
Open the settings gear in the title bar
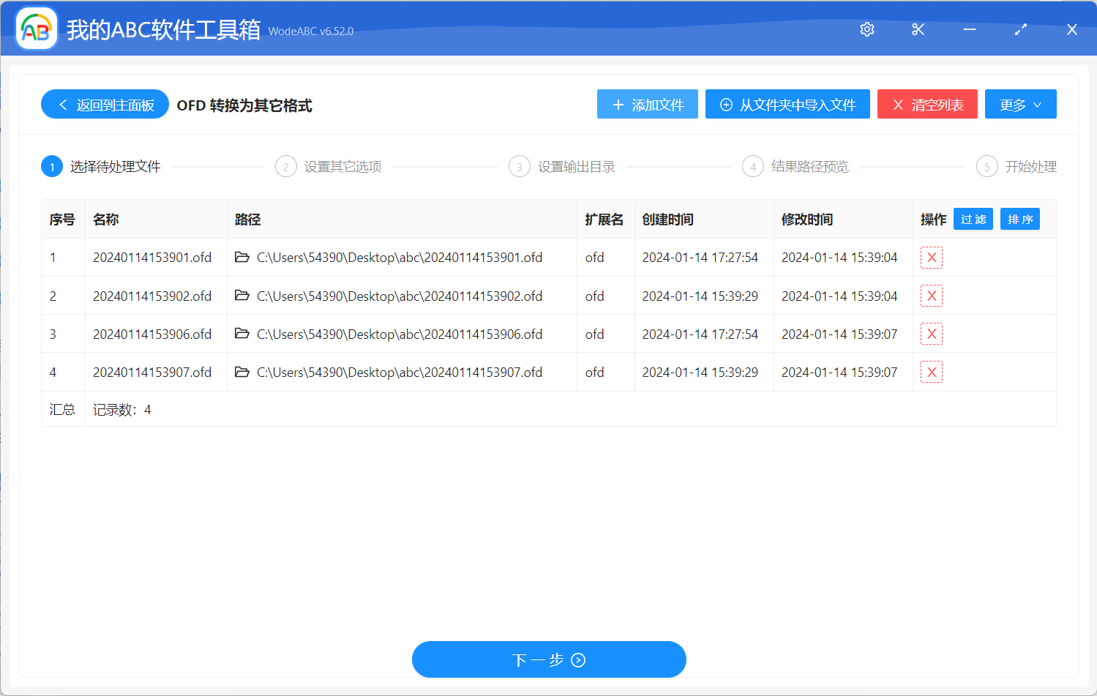point(866,29)
